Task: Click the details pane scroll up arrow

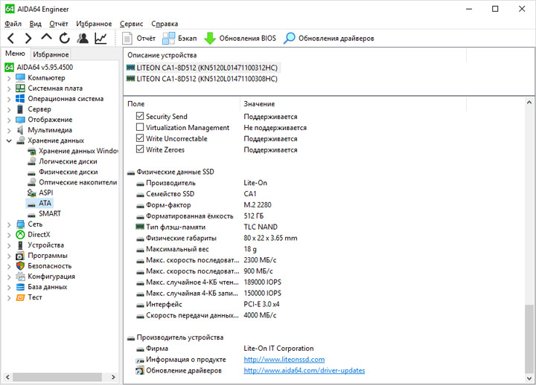Action: click(529, 102)
